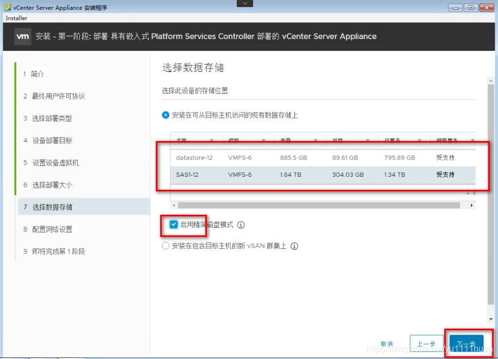Click VMFS-6 in the datastore-12 row
This screenshot has height=359, width=498.
[240, 158]
